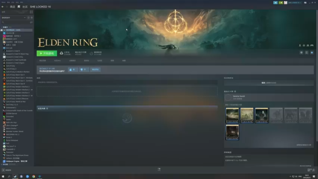The image size is (318, 179).
Task: Click the play time clock icon
Action: (91, 53)
